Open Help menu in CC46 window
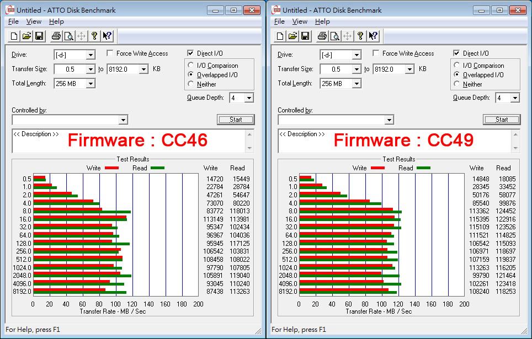 (56, 21)
